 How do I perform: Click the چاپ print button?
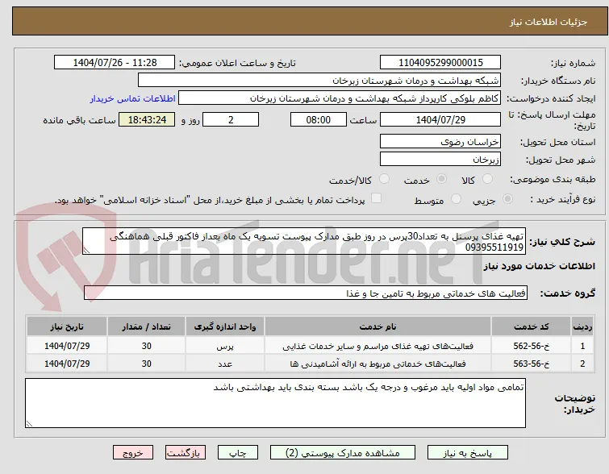click(238, 453)
